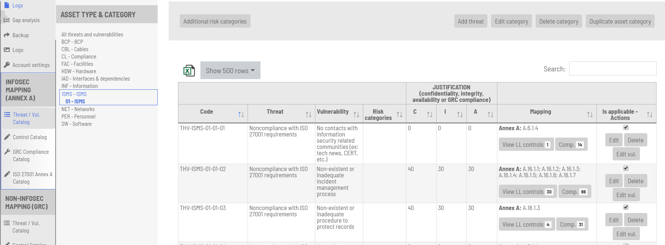Screen dimensions: 665x245
Task: Click the Account settings key icon
Action: [7, 65]
